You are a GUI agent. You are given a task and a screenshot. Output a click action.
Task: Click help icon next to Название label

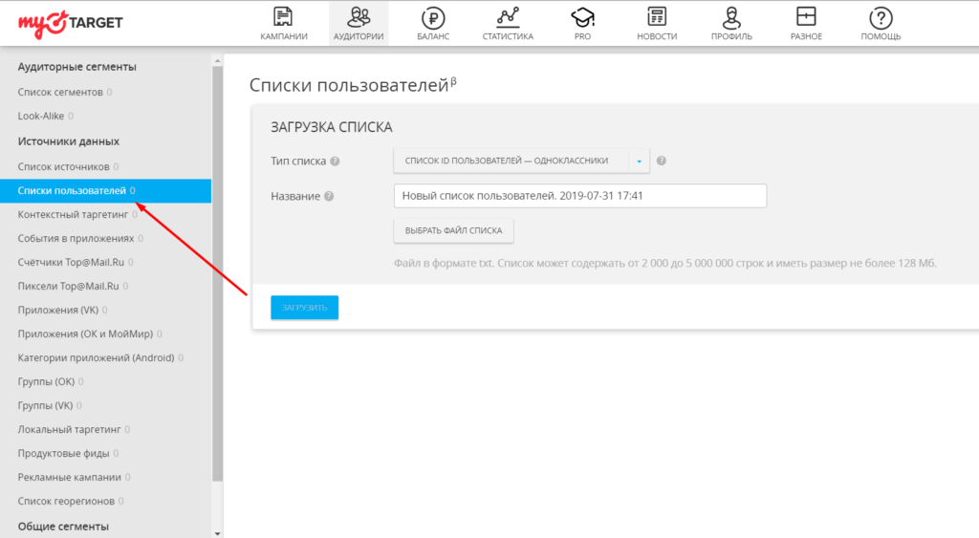329,197
